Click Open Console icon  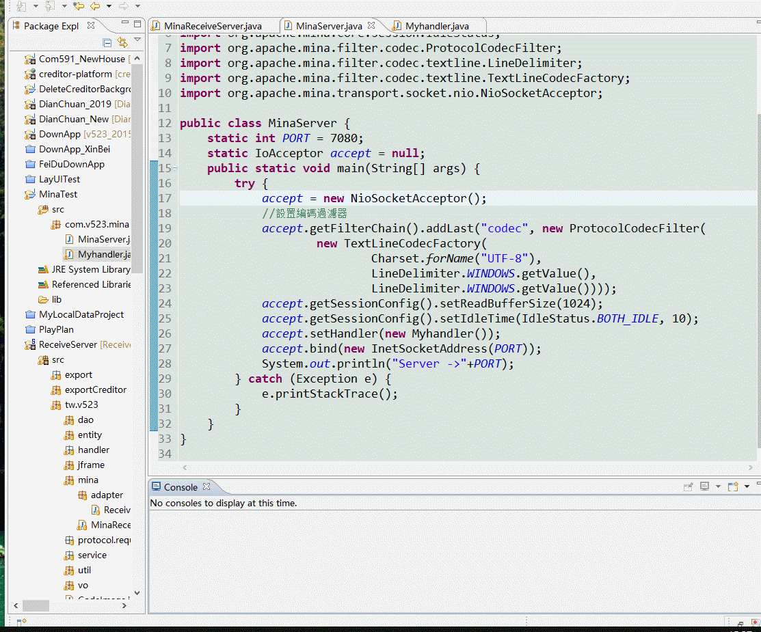pos(734,486)
